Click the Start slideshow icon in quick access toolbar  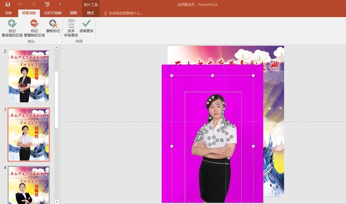tap(47, 4)
